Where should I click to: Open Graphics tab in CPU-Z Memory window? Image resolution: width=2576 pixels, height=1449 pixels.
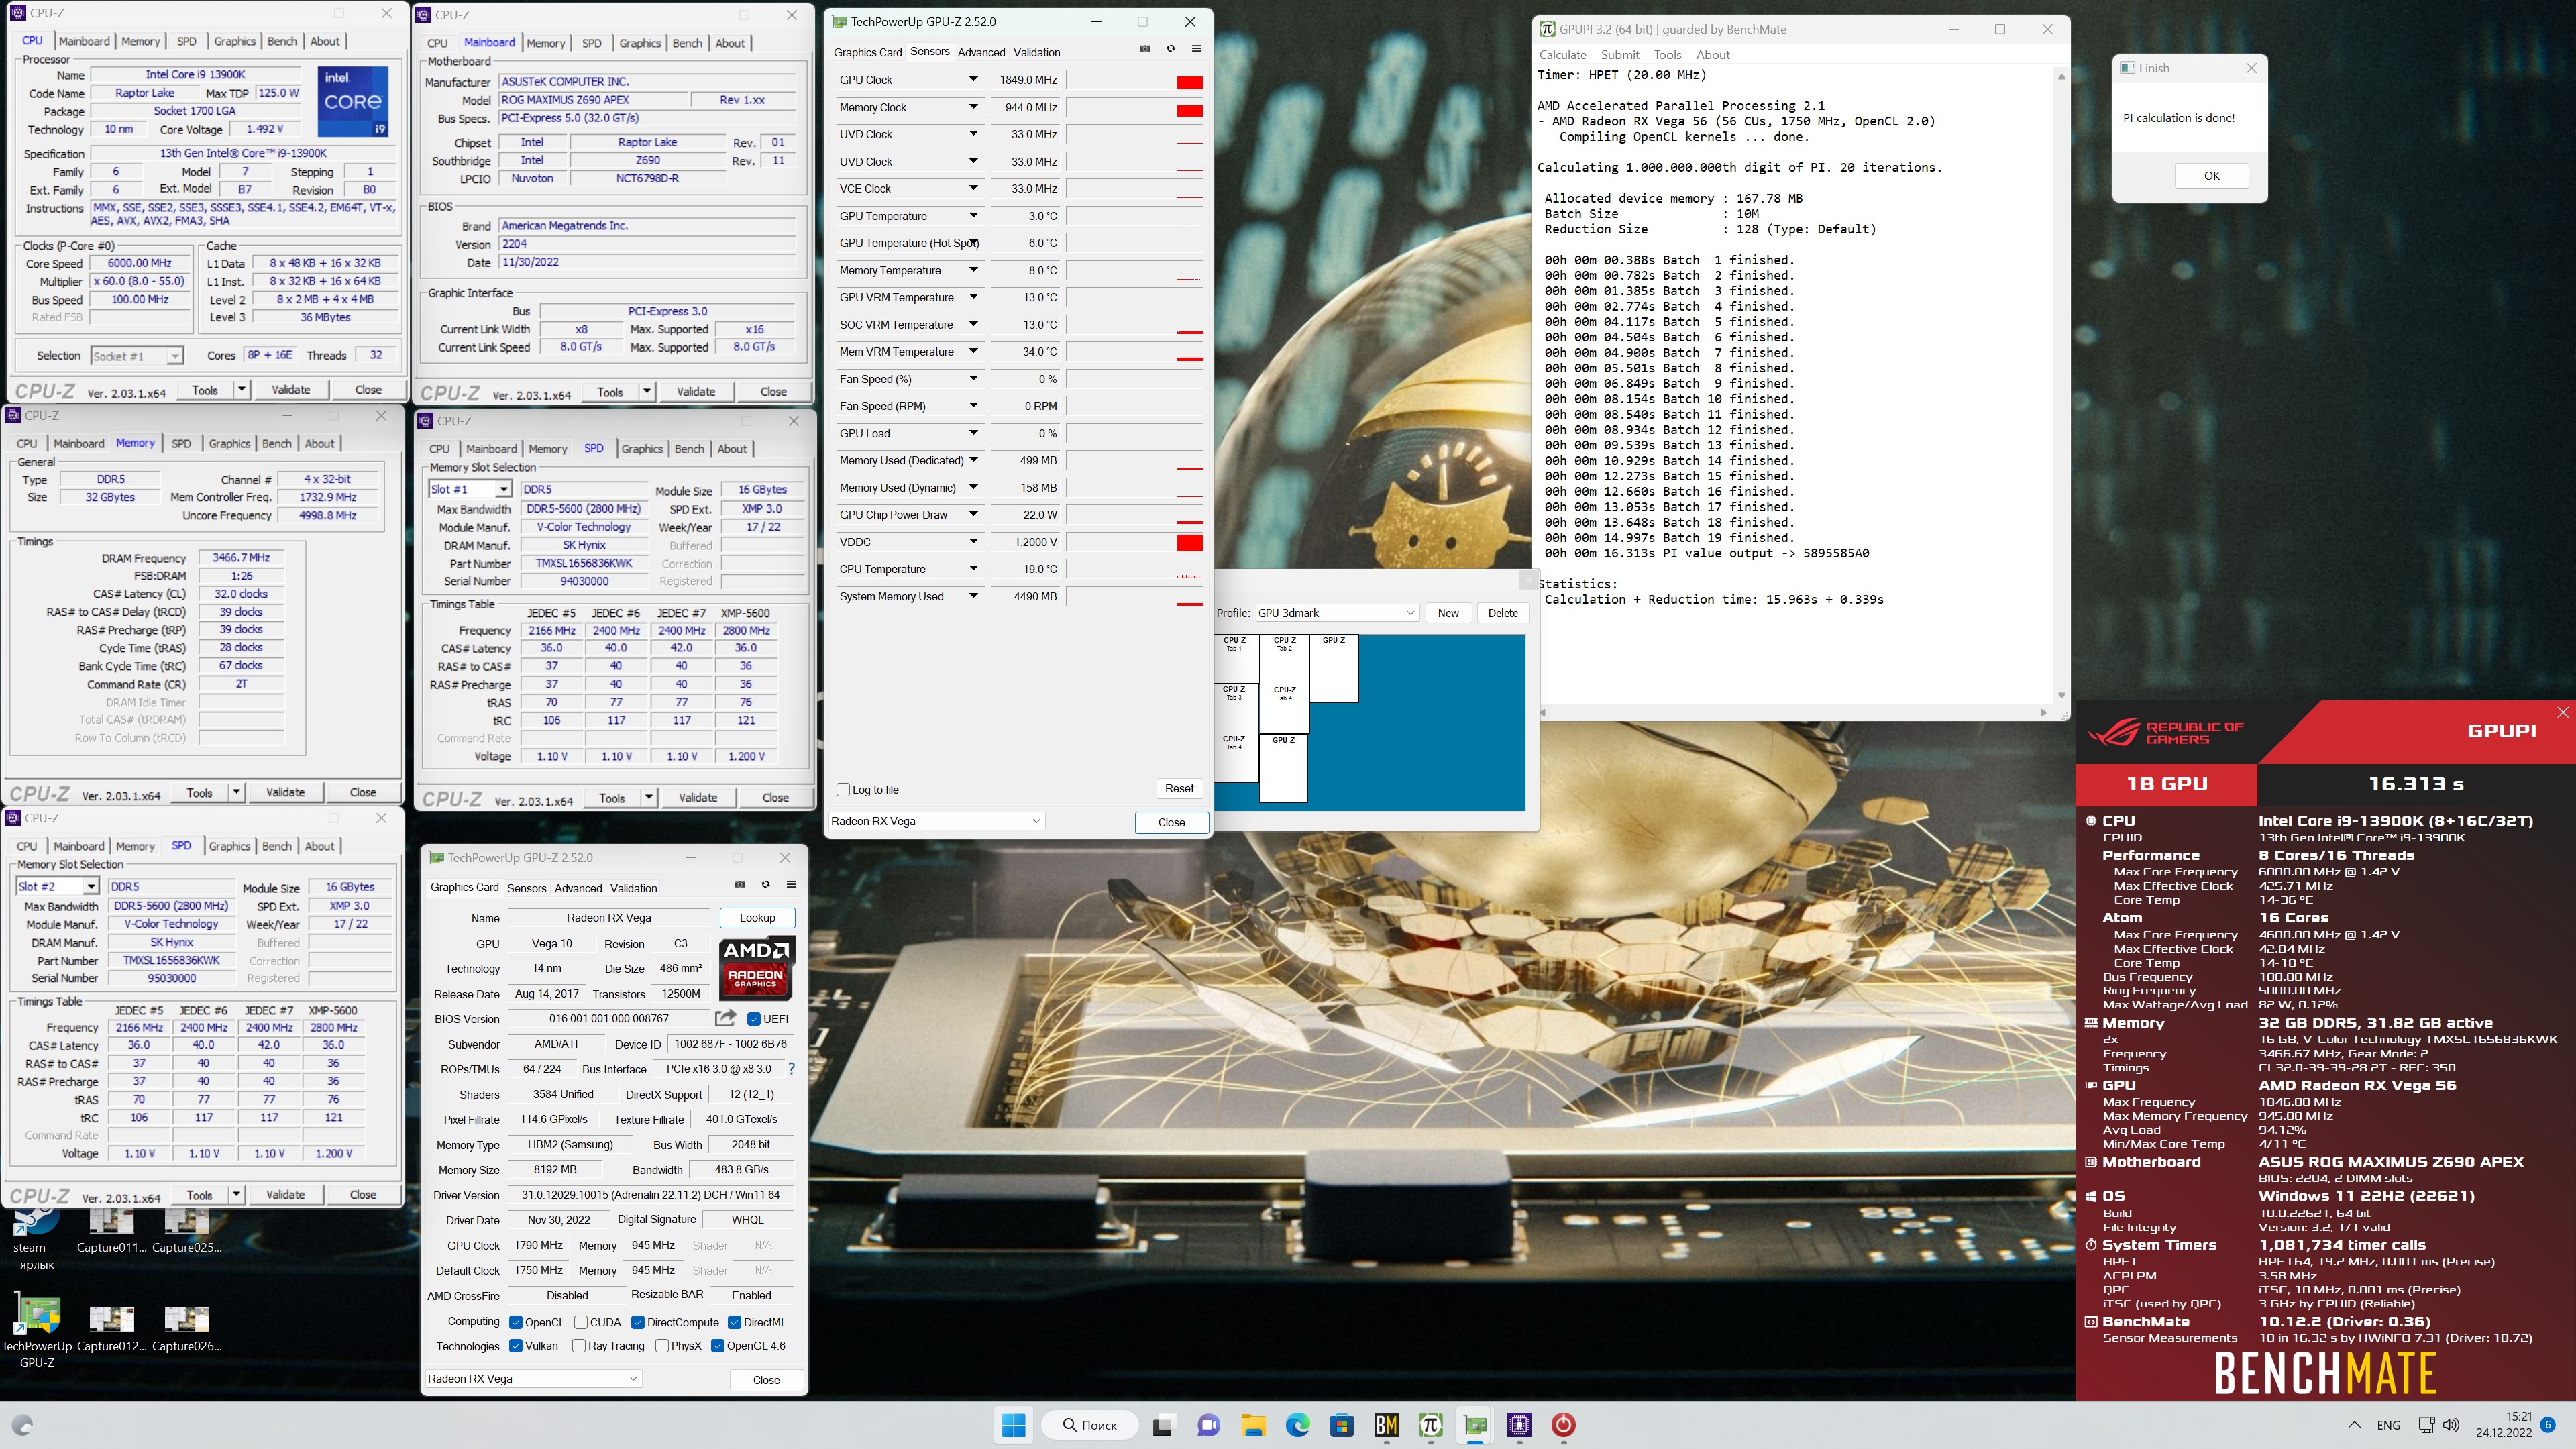click(229, 443)
